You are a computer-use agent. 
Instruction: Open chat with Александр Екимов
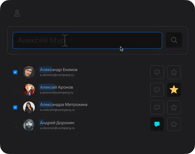[157, 72]
